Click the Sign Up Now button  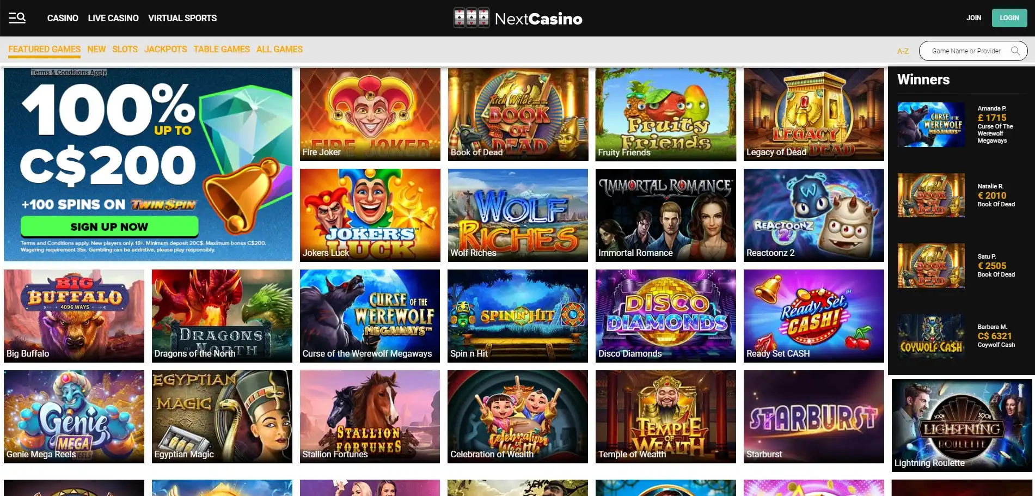pos(109,226)
